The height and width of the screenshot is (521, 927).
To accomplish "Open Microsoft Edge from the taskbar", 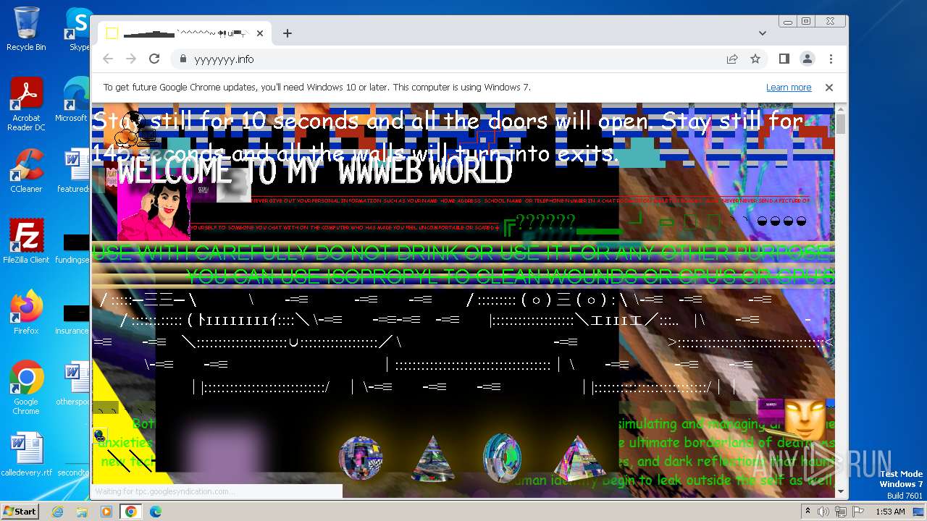I will tap(156, 512).
